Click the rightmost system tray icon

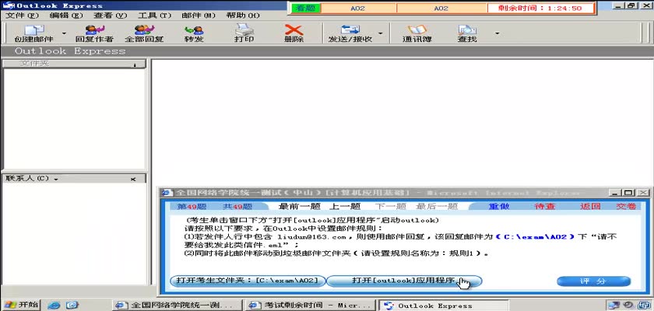click(x=644, y=306)
